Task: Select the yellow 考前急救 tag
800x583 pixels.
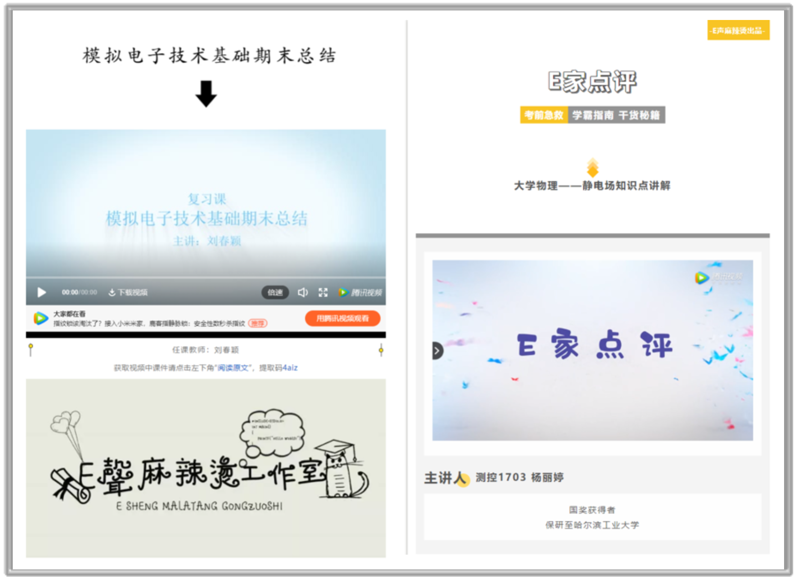Action: pyautogui.click(x=544, y=115)
